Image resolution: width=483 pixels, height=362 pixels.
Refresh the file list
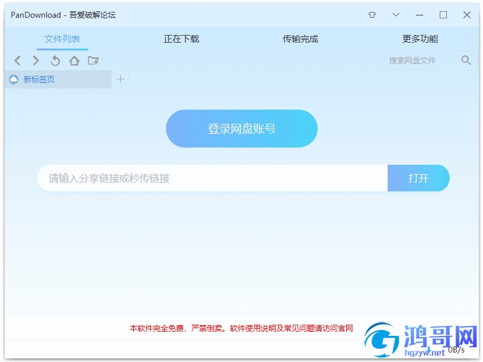click(55, 60)
